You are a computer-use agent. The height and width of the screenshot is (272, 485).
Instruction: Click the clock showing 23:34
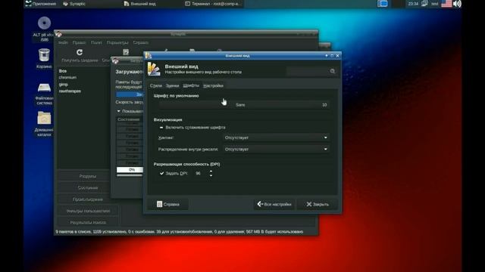click(x=413, y=4)
